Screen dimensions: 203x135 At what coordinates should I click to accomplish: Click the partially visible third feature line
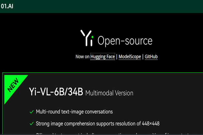109,133
